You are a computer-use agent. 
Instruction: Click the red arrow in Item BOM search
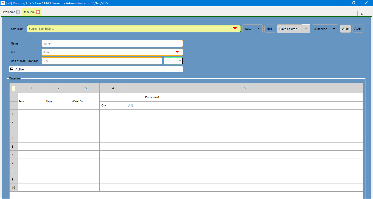tap(235, 29)
